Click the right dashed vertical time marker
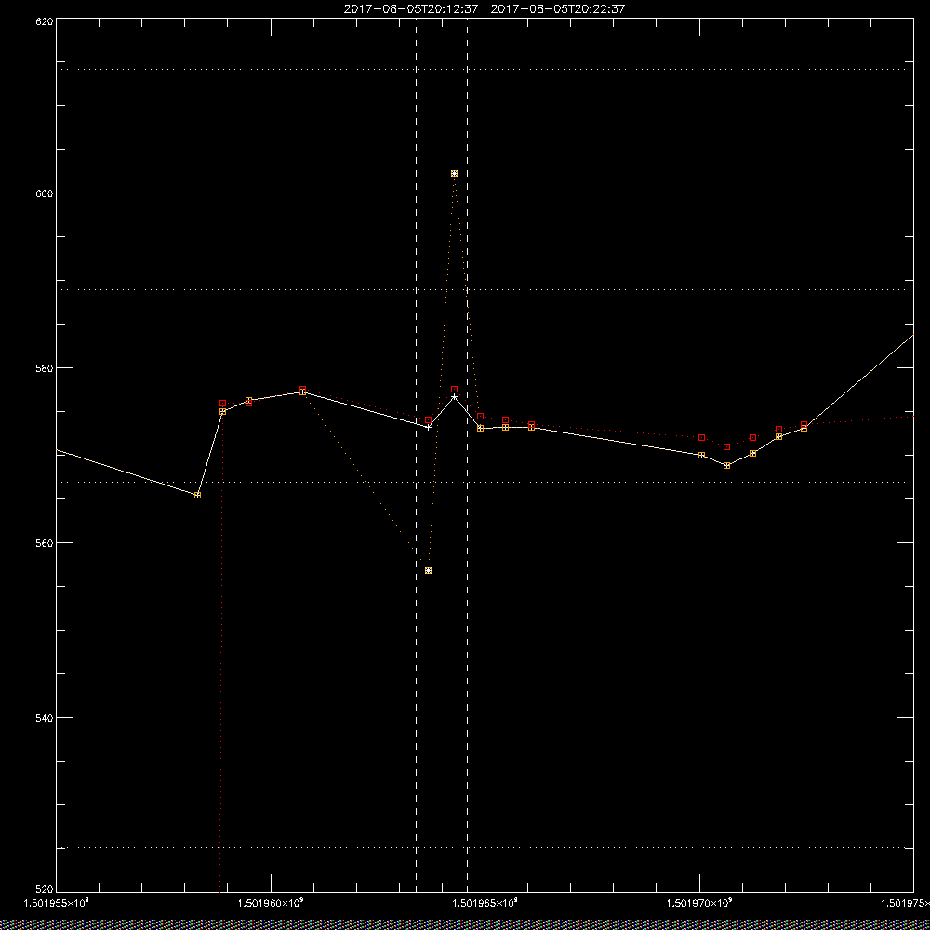The image size is (930, 930). point(468,455)
